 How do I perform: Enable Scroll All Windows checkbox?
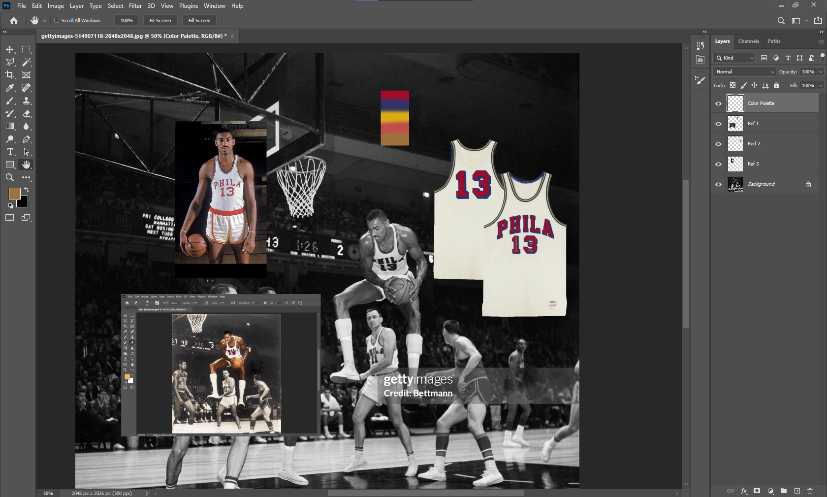coord(57,20)
